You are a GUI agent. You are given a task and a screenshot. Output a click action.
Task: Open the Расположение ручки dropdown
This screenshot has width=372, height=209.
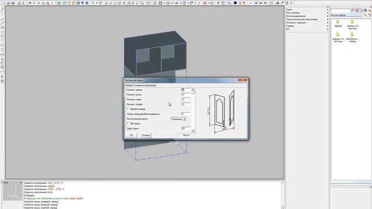pyautogui.click(x=178, y=119)
